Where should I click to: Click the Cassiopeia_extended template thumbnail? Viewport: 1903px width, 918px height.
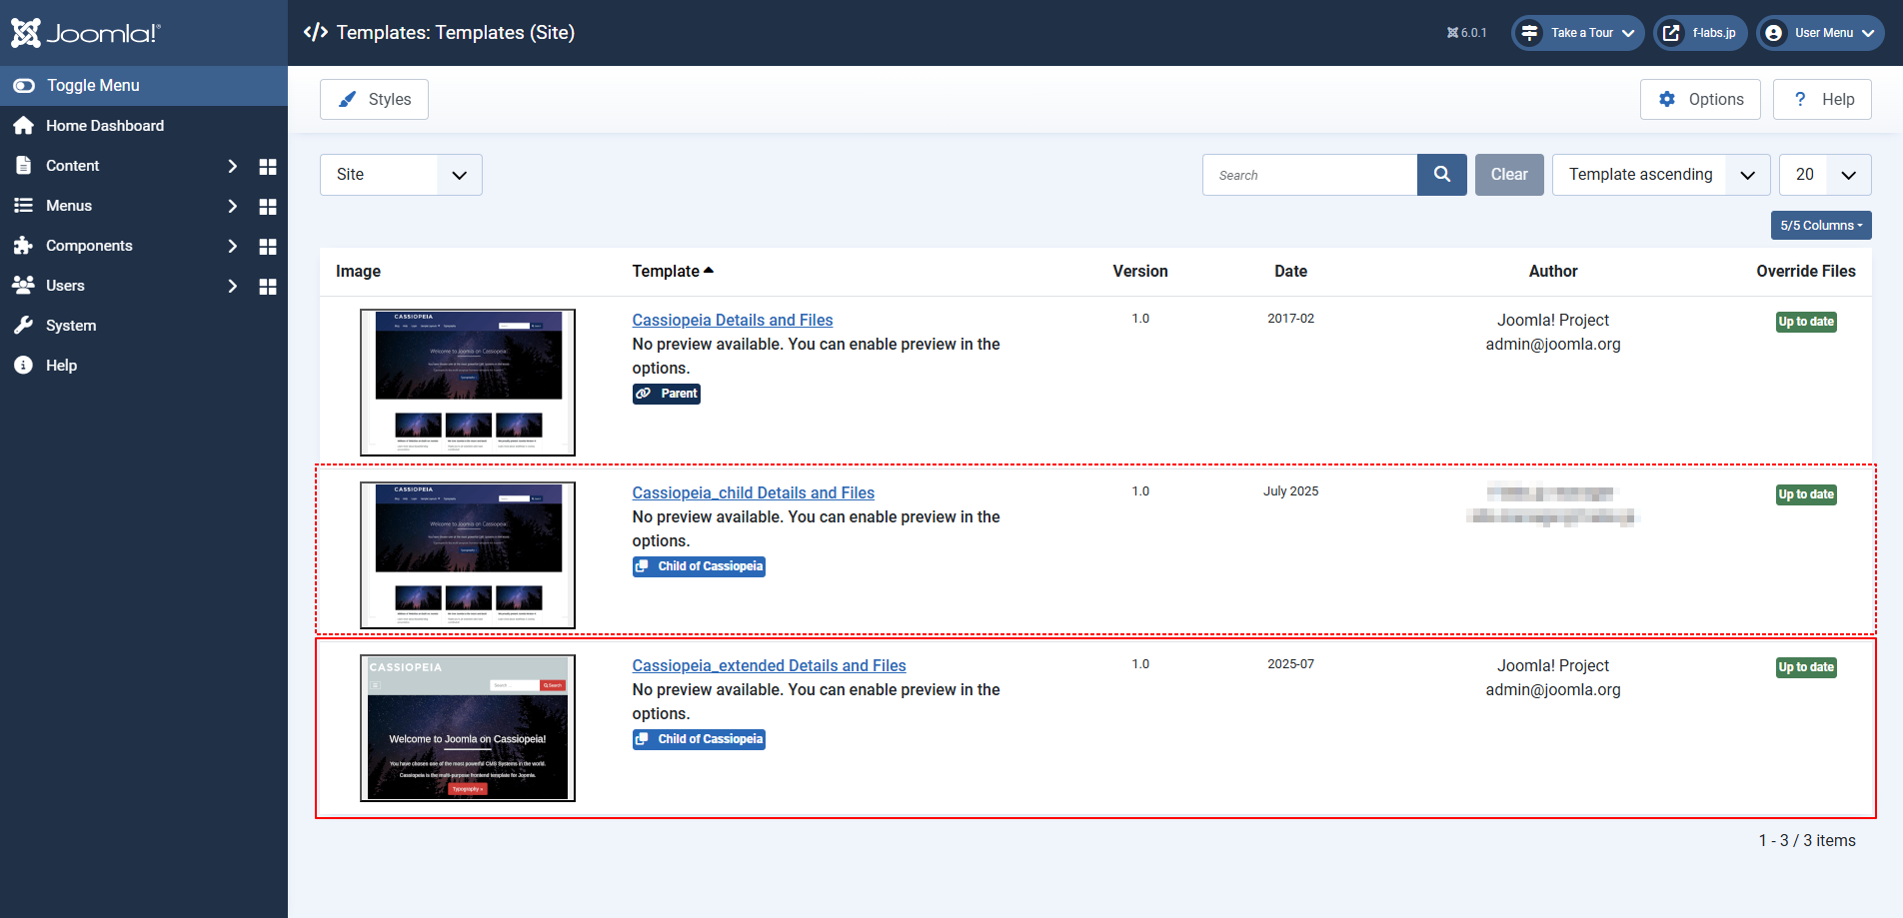click(x=468, y=728)
